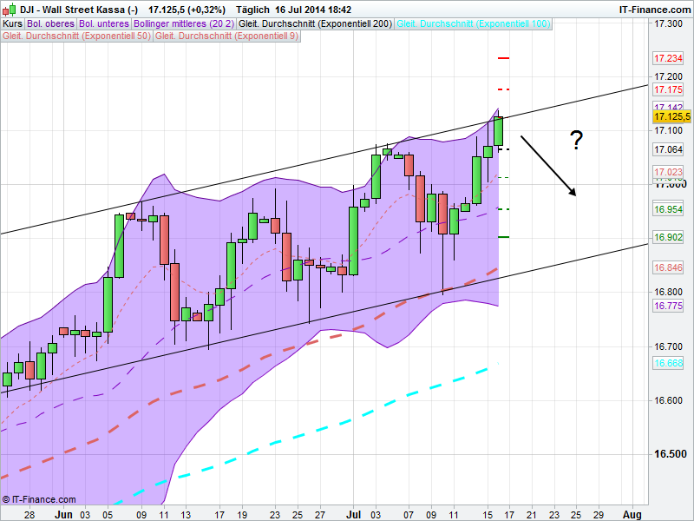Click the dashed green marker near 16.954
The width and height of the screenshot is (694, 521).
pyautogui.click(x=503, y=209)
